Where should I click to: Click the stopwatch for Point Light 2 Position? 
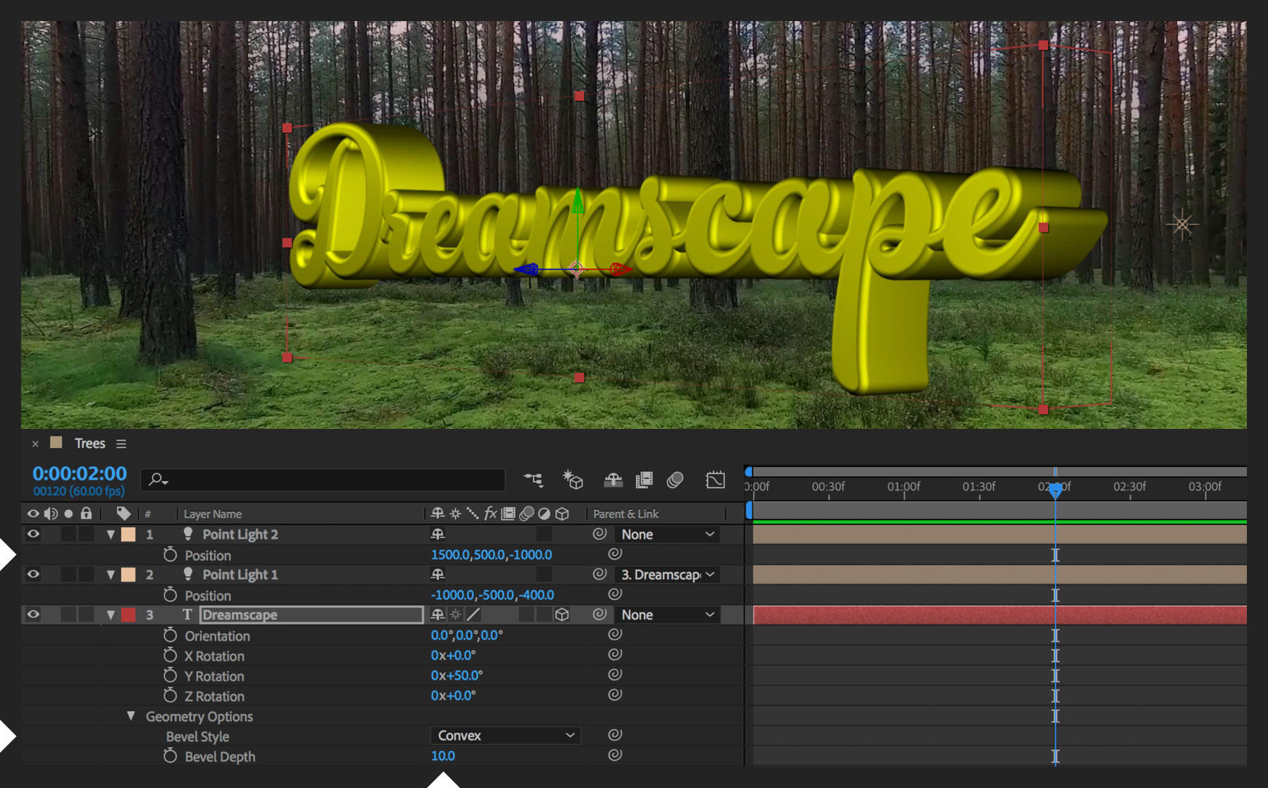[x=169, y=555]
